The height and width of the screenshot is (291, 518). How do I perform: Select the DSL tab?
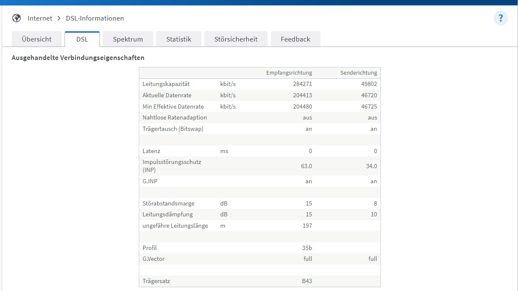[82, 39]
